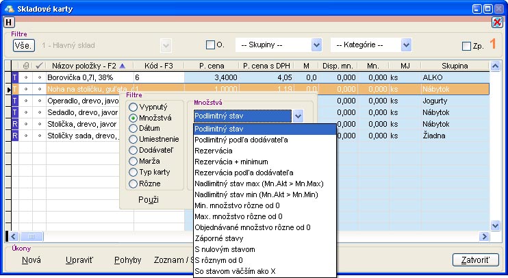Click the Zatvoriť button
This screenshot has height=278, width=508.
pos(474,260)
